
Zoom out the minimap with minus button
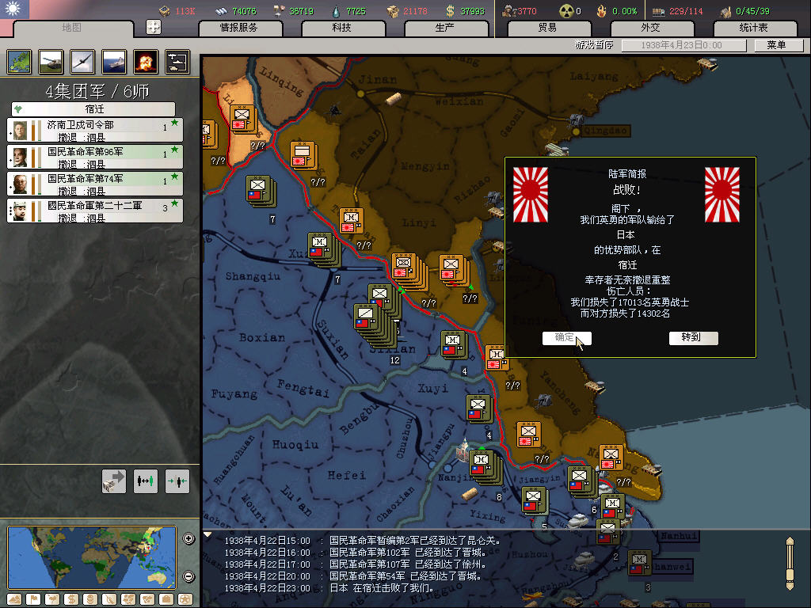[188, 576]
